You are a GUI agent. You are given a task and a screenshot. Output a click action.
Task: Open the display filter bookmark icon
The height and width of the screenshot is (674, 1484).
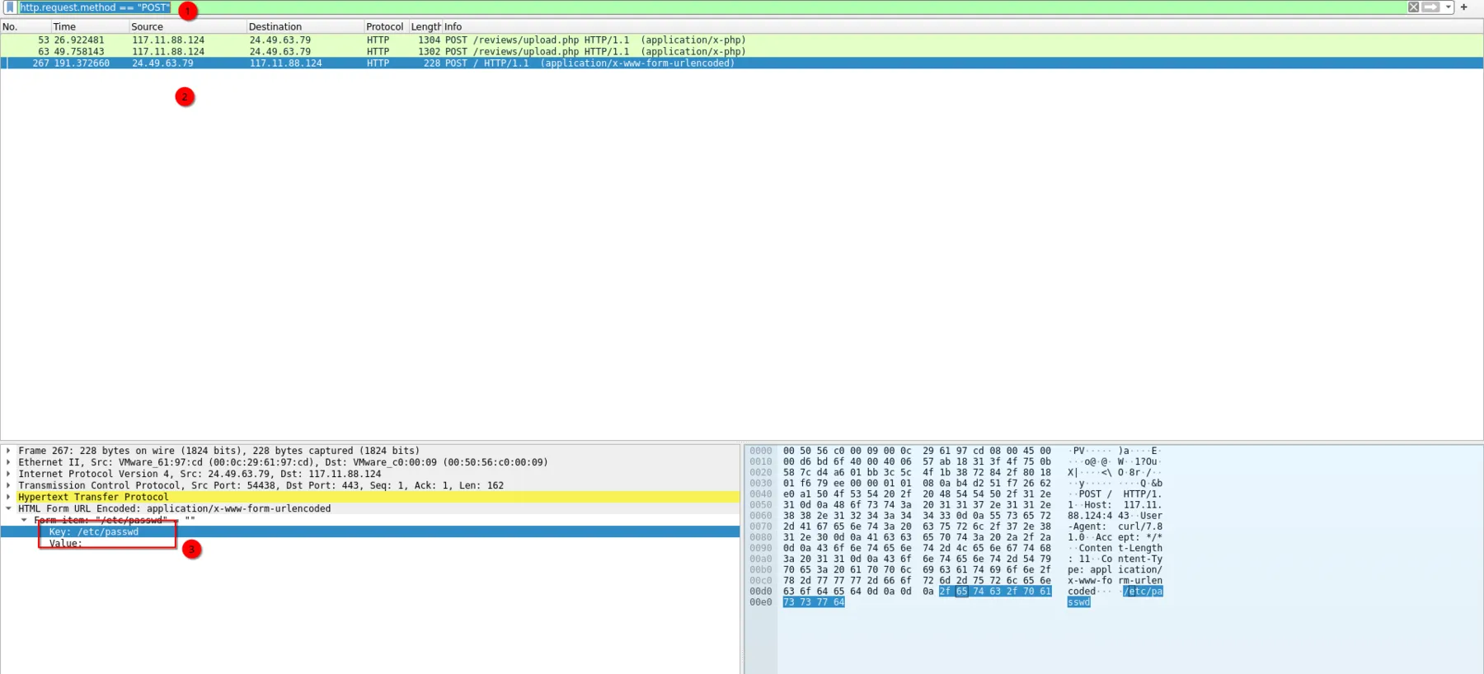[x=10, y=7]
